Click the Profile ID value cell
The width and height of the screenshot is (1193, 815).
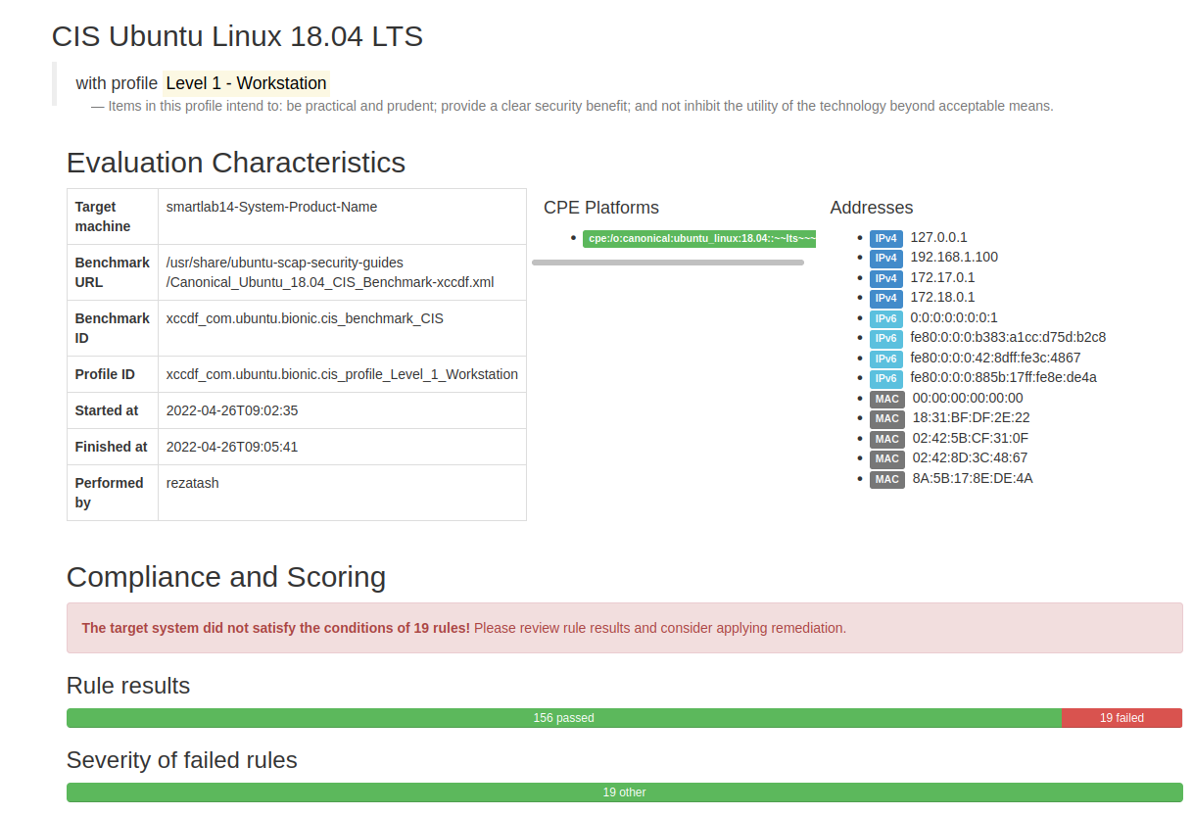342,374
